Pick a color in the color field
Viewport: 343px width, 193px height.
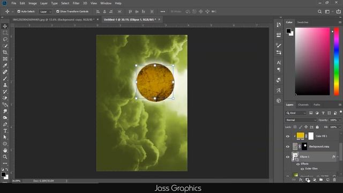pos(312,62)
